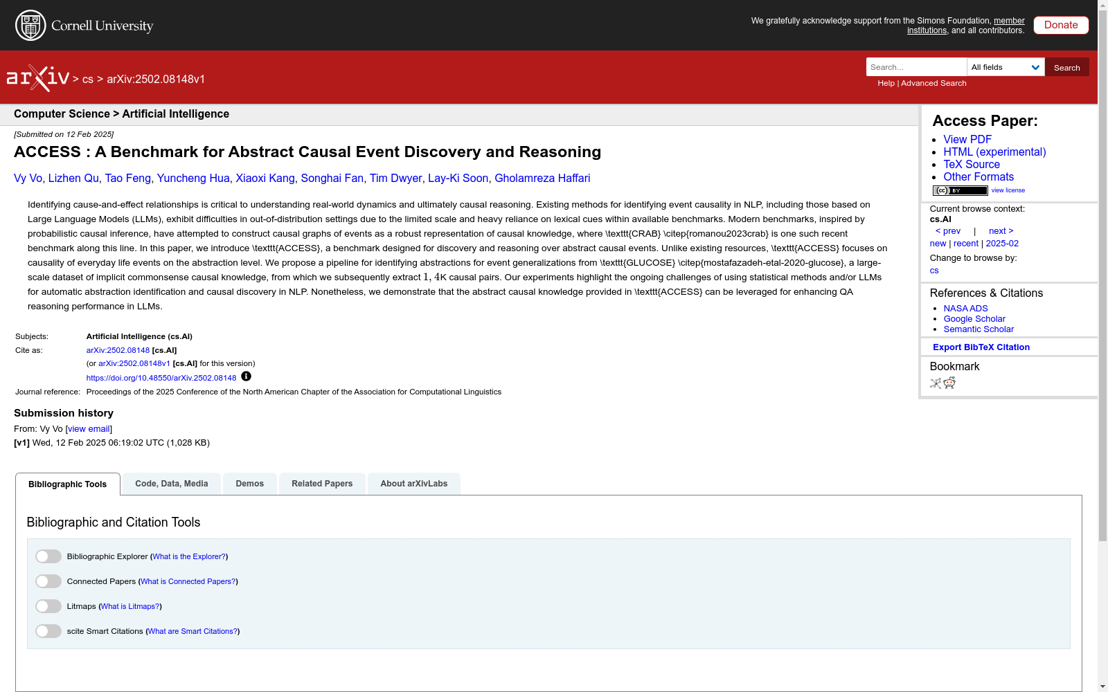
Task: Open author Lay-Ki Soon link
Action: pyautogui.click(x=458, y=178)
